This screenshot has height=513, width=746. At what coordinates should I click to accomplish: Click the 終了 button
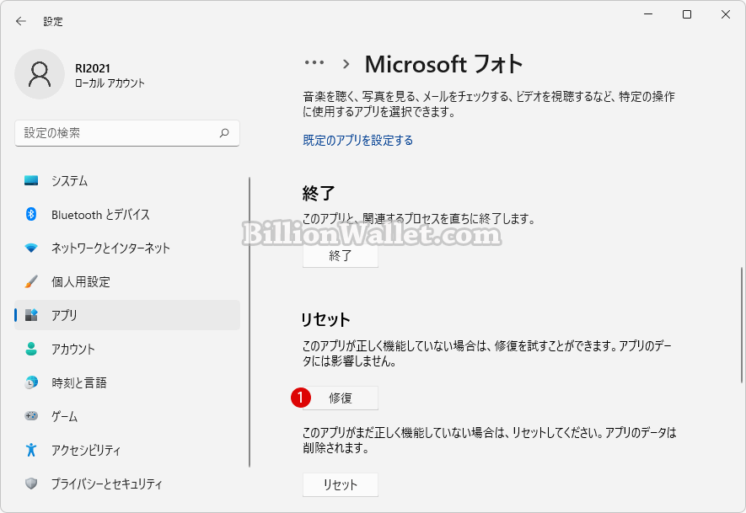341,256
